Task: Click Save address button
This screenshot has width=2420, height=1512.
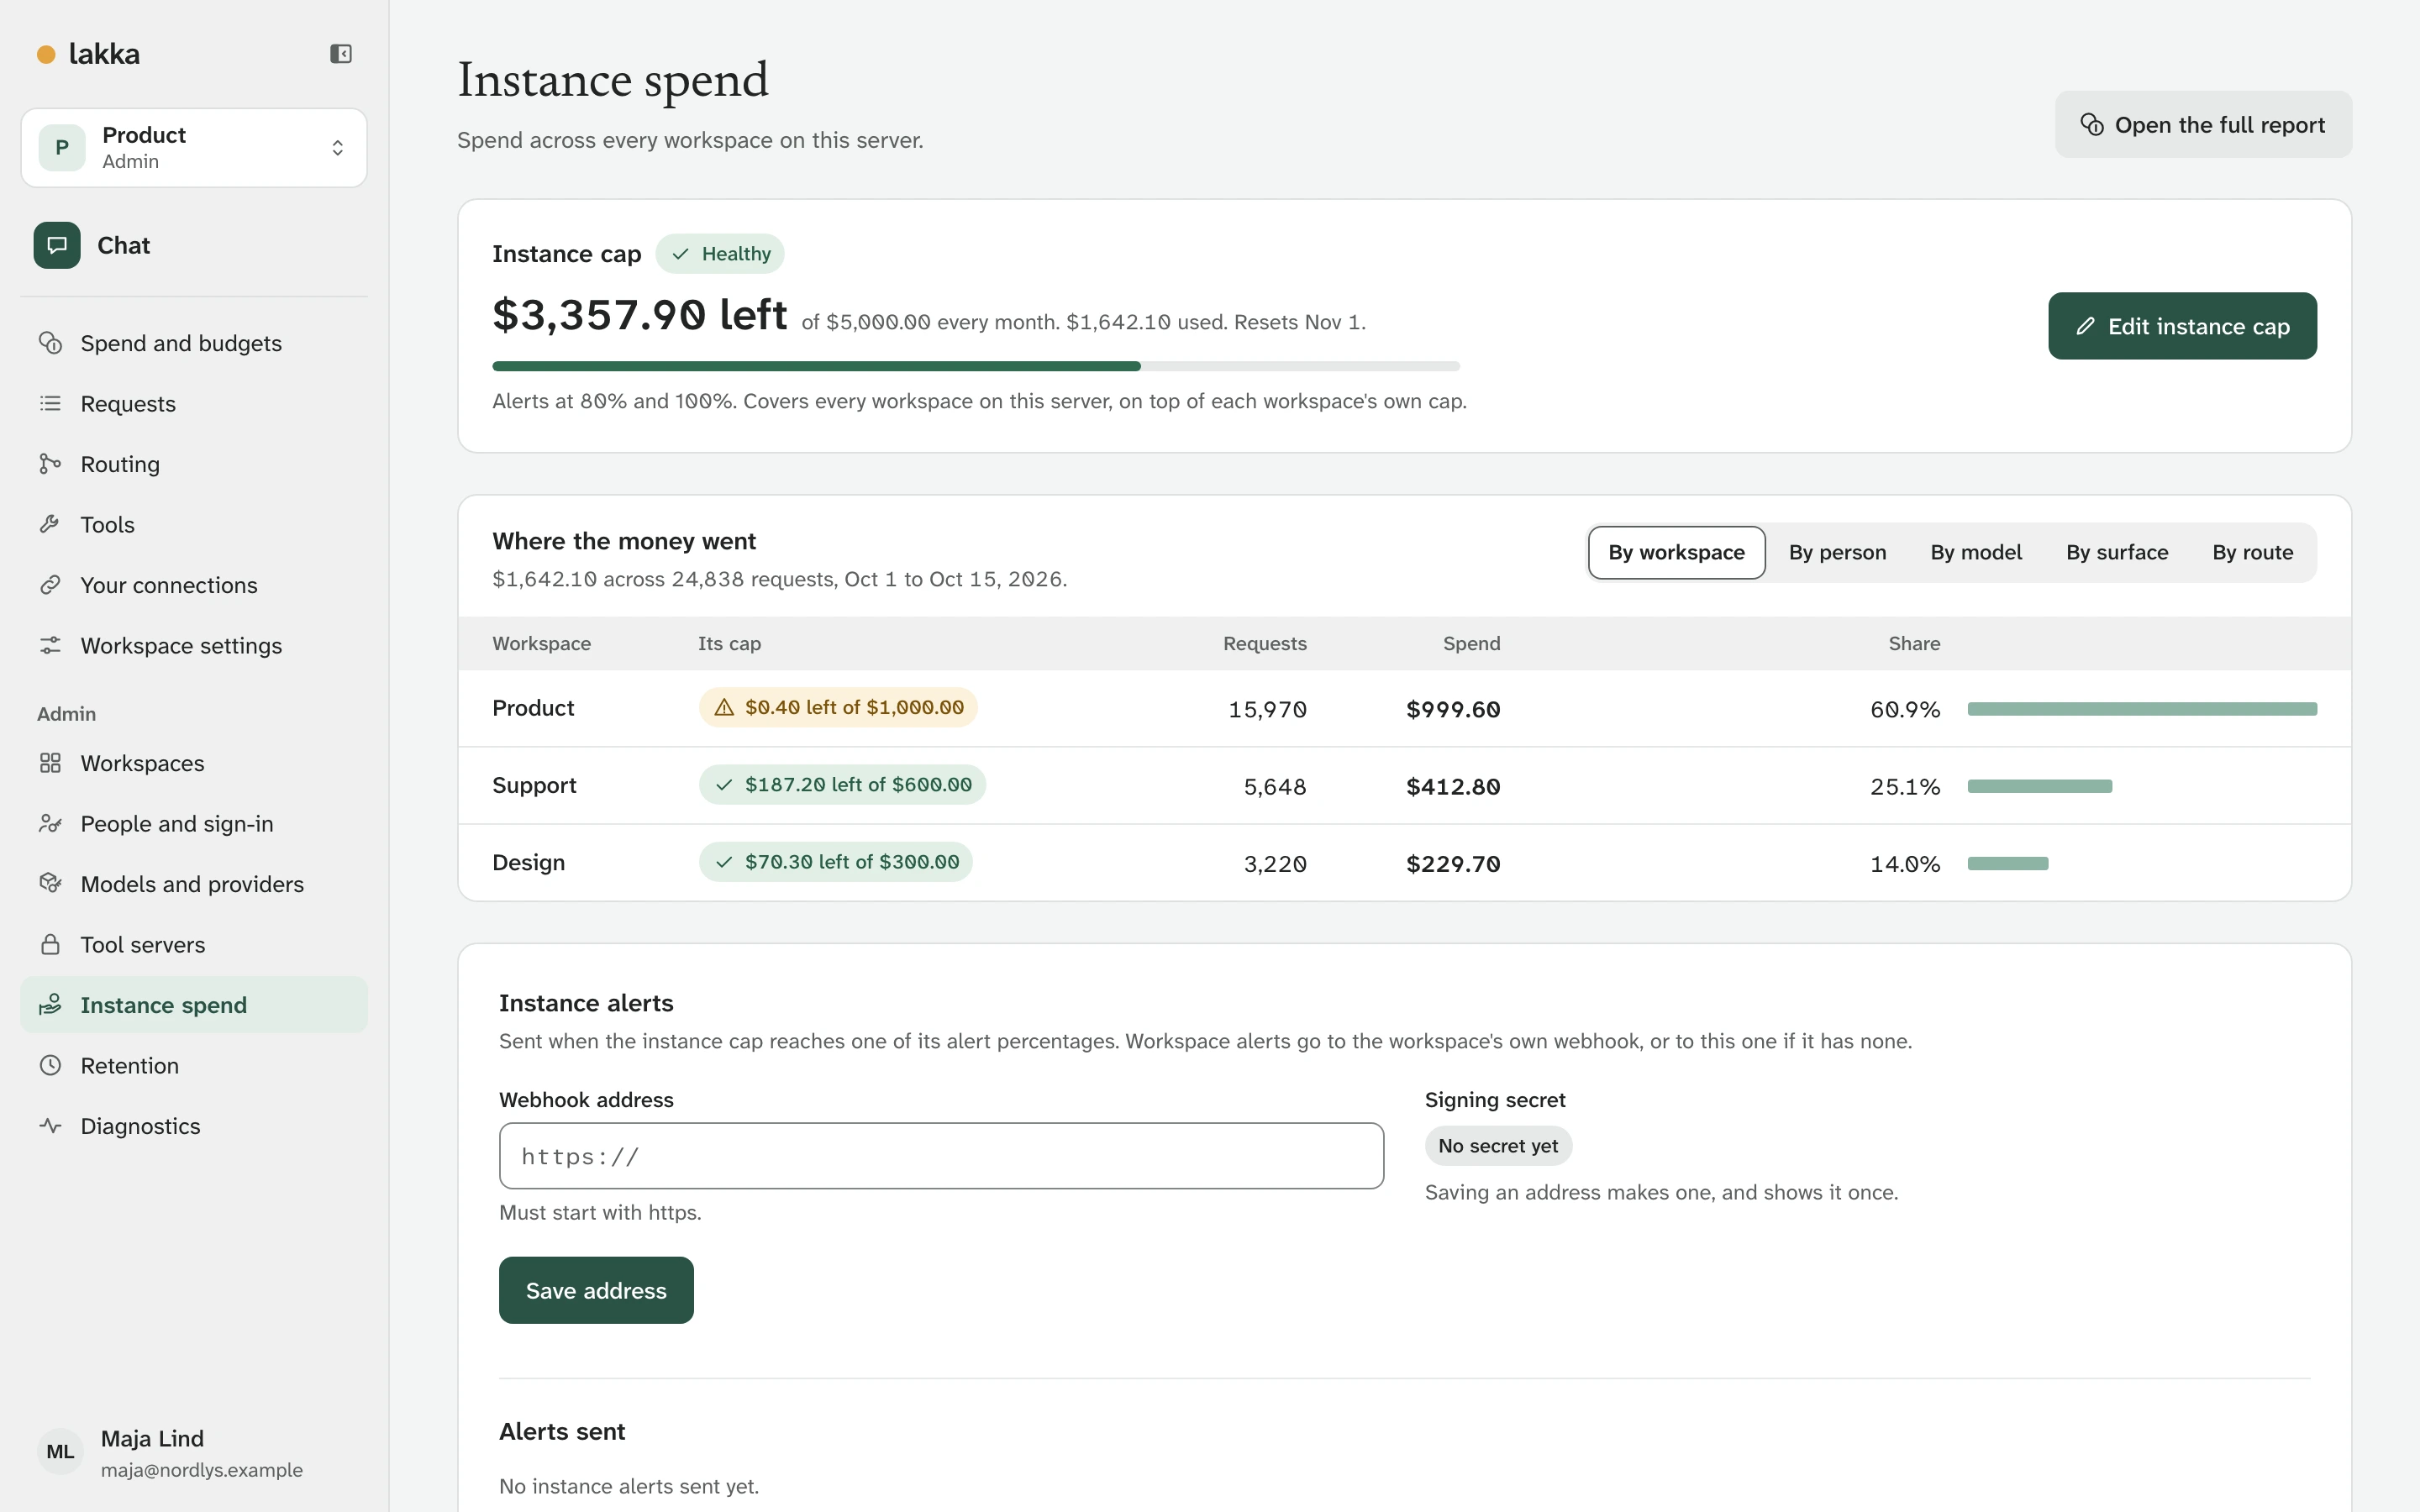Action: click(596, 1290)
